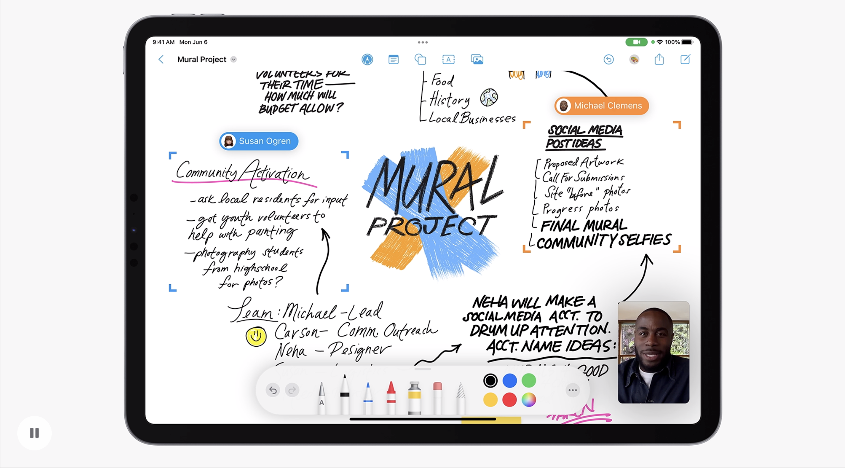The height and width of the screenshot is (468, 845).
Task: Open the palette more options ellipsis
Action: coord(573,390)
